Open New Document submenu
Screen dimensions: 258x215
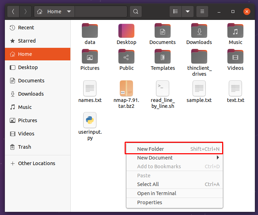(174, 158)
